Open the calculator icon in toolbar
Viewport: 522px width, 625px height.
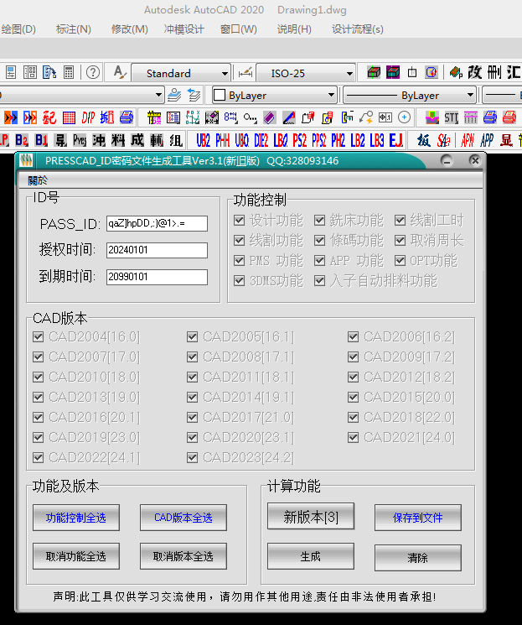point(69,72)
